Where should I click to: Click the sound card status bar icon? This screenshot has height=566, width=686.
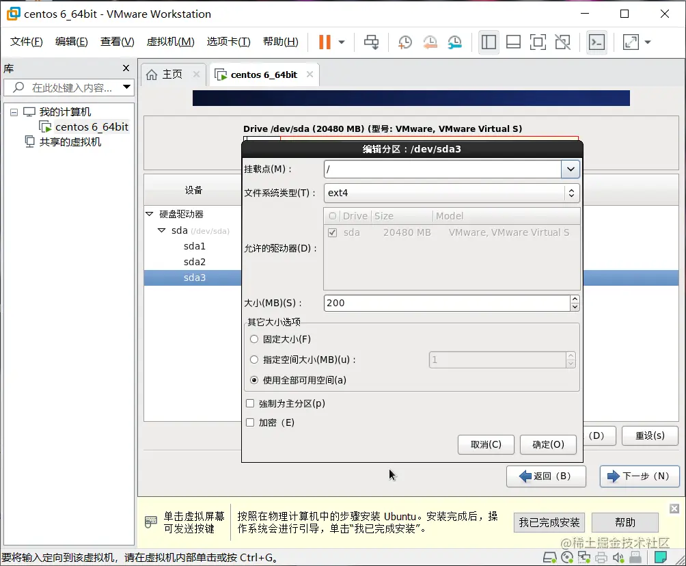(x=618, y=557)
